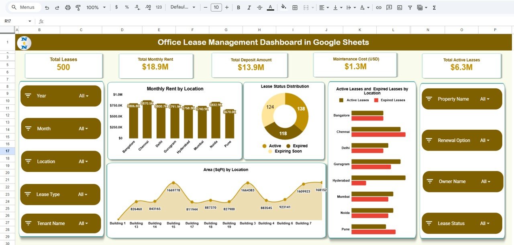Open the fill color picker
The height and width of the screenshot is (245, 514).
[x=284, y=8]
